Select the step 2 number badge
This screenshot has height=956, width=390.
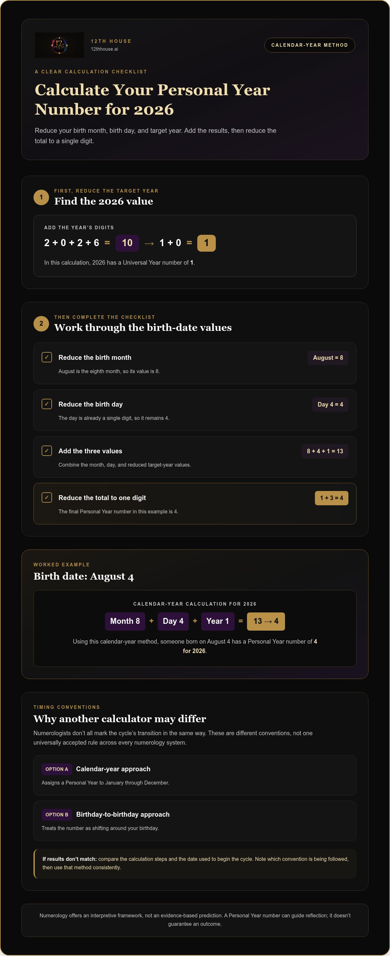click(41, 323)
